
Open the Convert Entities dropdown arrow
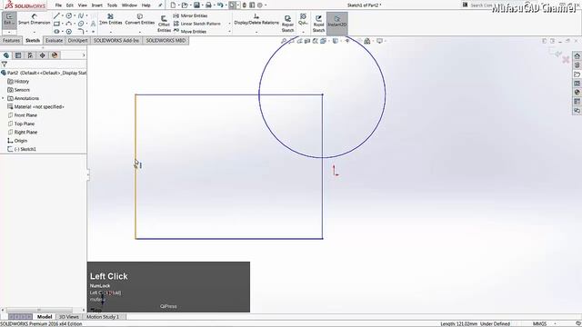click(x=140, y=33)
